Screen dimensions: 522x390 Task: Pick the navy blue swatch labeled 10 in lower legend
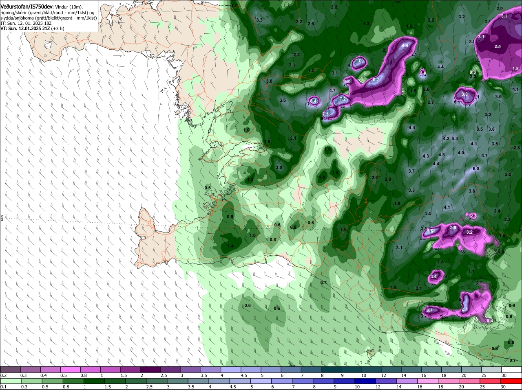point(365,381)
